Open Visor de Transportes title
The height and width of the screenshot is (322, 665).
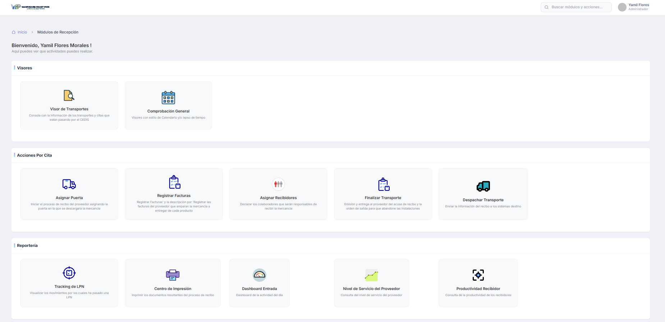[69, 109]
